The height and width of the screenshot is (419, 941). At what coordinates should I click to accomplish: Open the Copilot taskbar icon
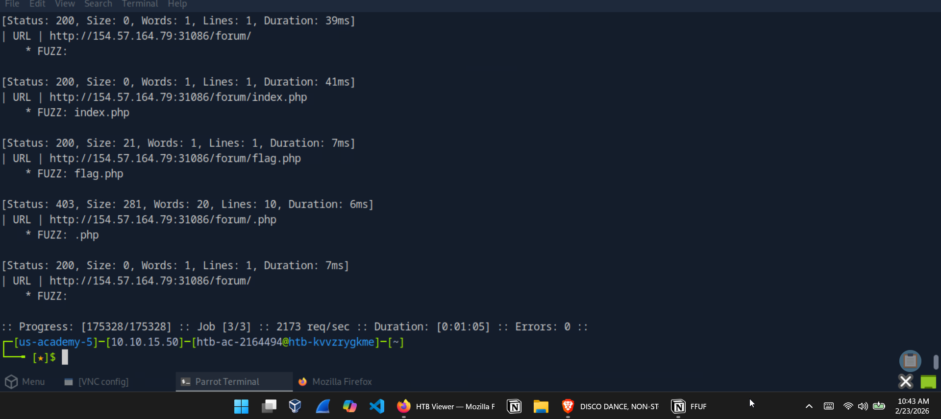349,406
